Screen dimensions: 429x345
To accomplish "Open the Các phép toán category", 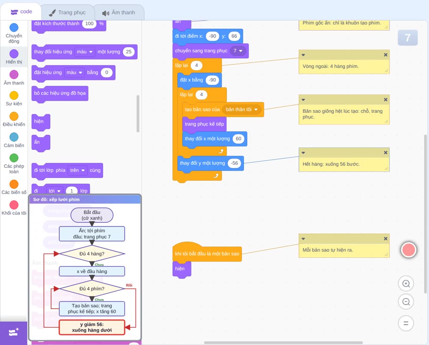I will [14, 164].
